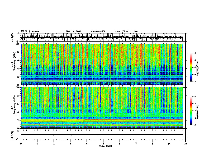209x161 pixels.
Task: Select the ch.1 colorbar log(PSD) unit label
Action: coord(197,68)
